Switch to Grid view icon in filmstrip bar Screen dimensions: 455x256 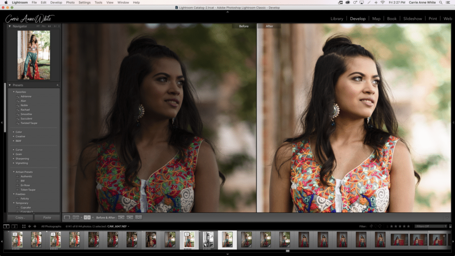[x=24, y=226]
